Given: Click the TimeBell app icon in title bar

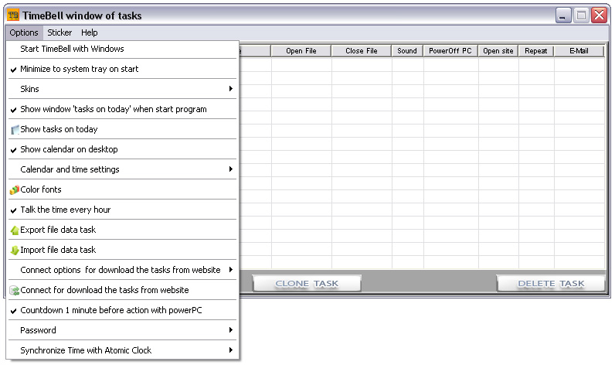Looking at the screenshot, I should click(x=12, y=15).
